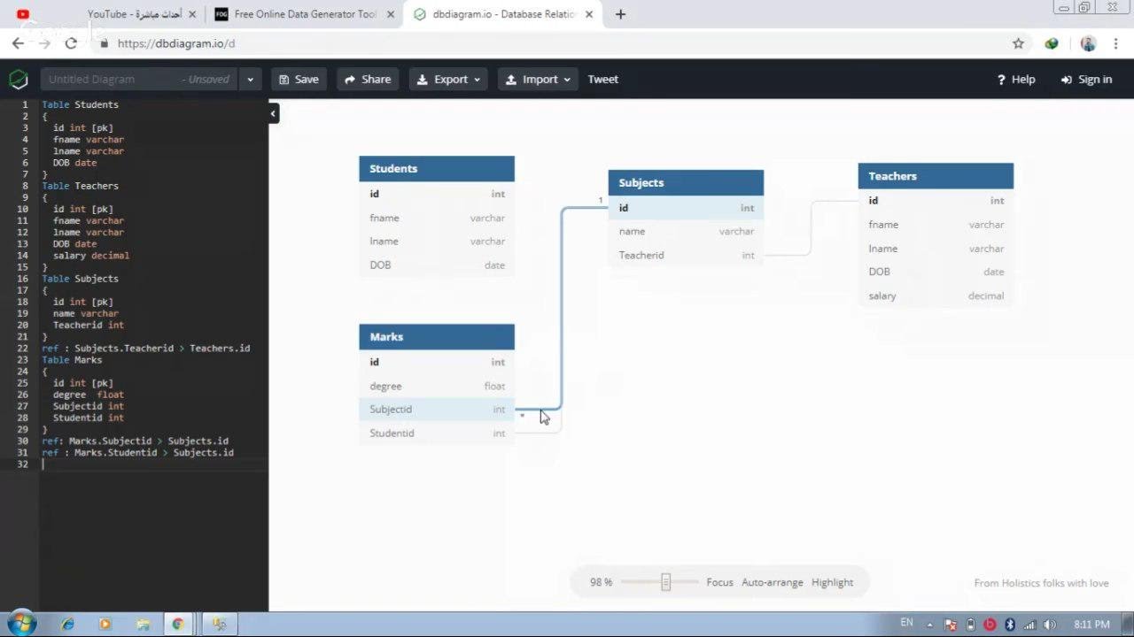This screenshot has height=637, width=1134.
Task: Click the taskbar clock showing 8:11 PM
Action: 1091,625
